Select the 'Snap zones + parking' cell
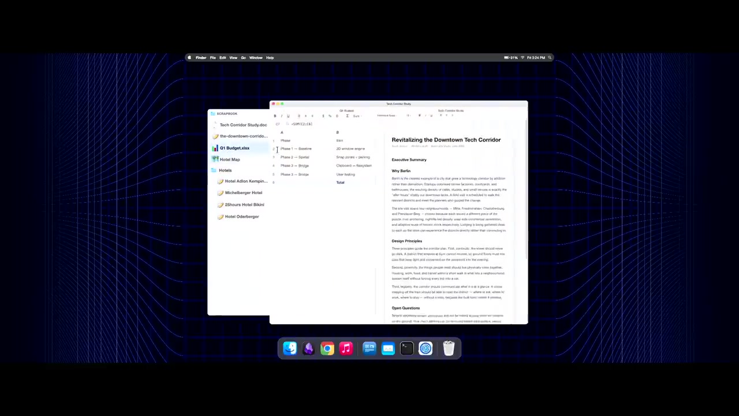Screen dimensions: 739x416 tap(353, 157)
